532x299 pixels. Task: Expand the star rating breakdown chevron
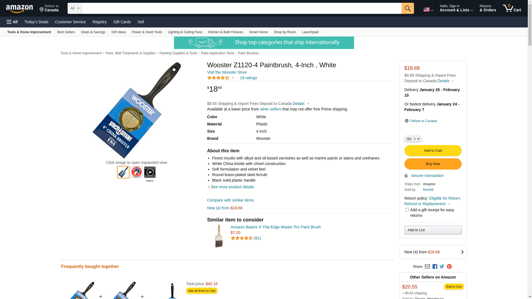(233, 78)
